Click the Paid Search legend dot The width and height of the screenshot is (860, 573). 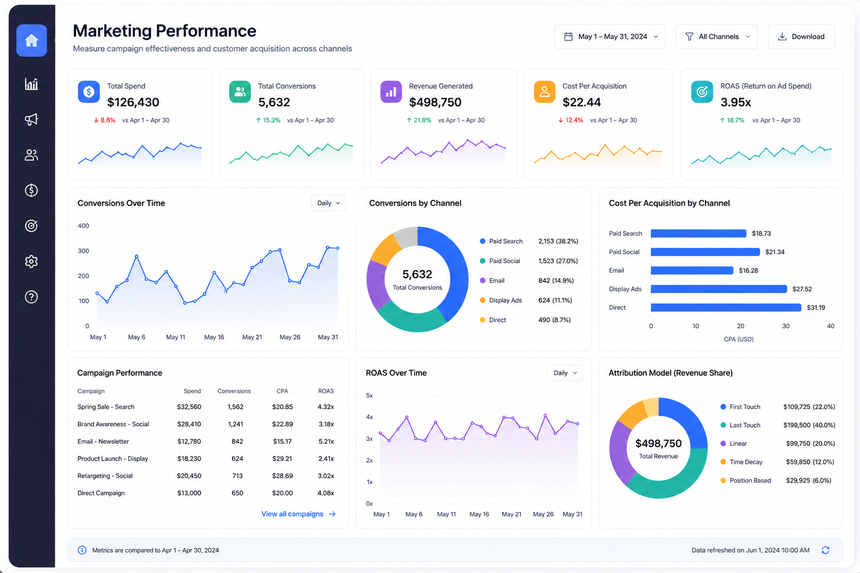point(483,241)
